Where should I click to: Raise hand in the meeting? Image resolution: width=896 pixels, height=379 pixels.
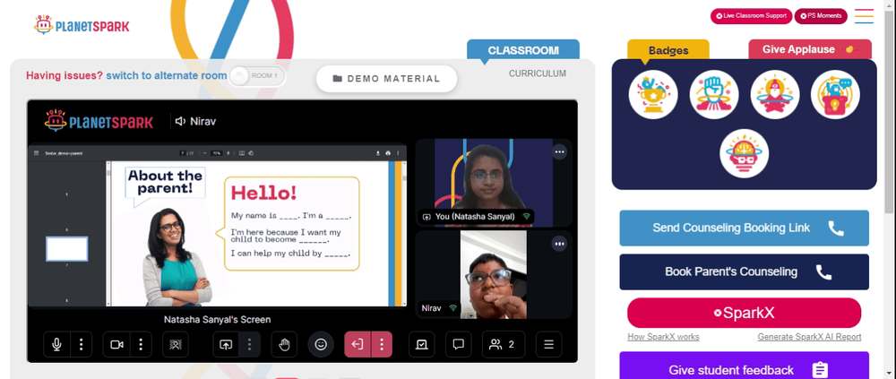284,345
